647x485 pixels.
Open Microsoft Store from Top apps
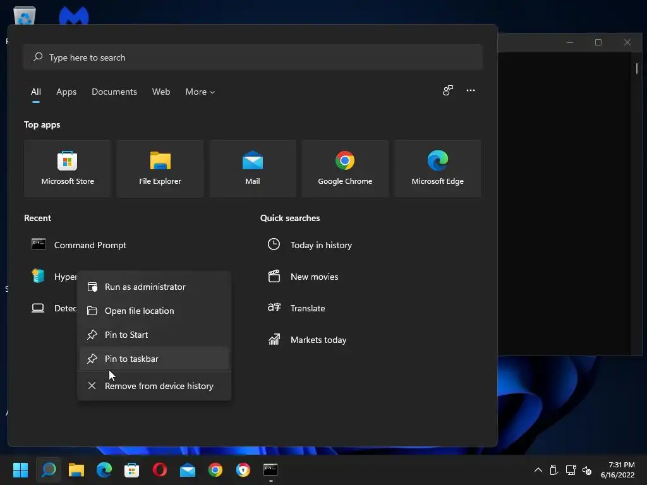coord(67,168)
